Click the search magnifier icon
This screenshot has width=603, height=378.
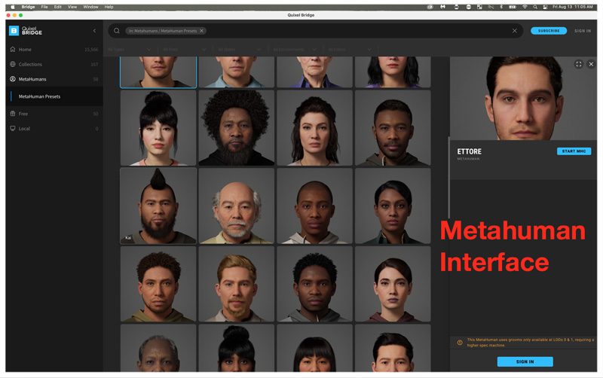tap(117, 31)
